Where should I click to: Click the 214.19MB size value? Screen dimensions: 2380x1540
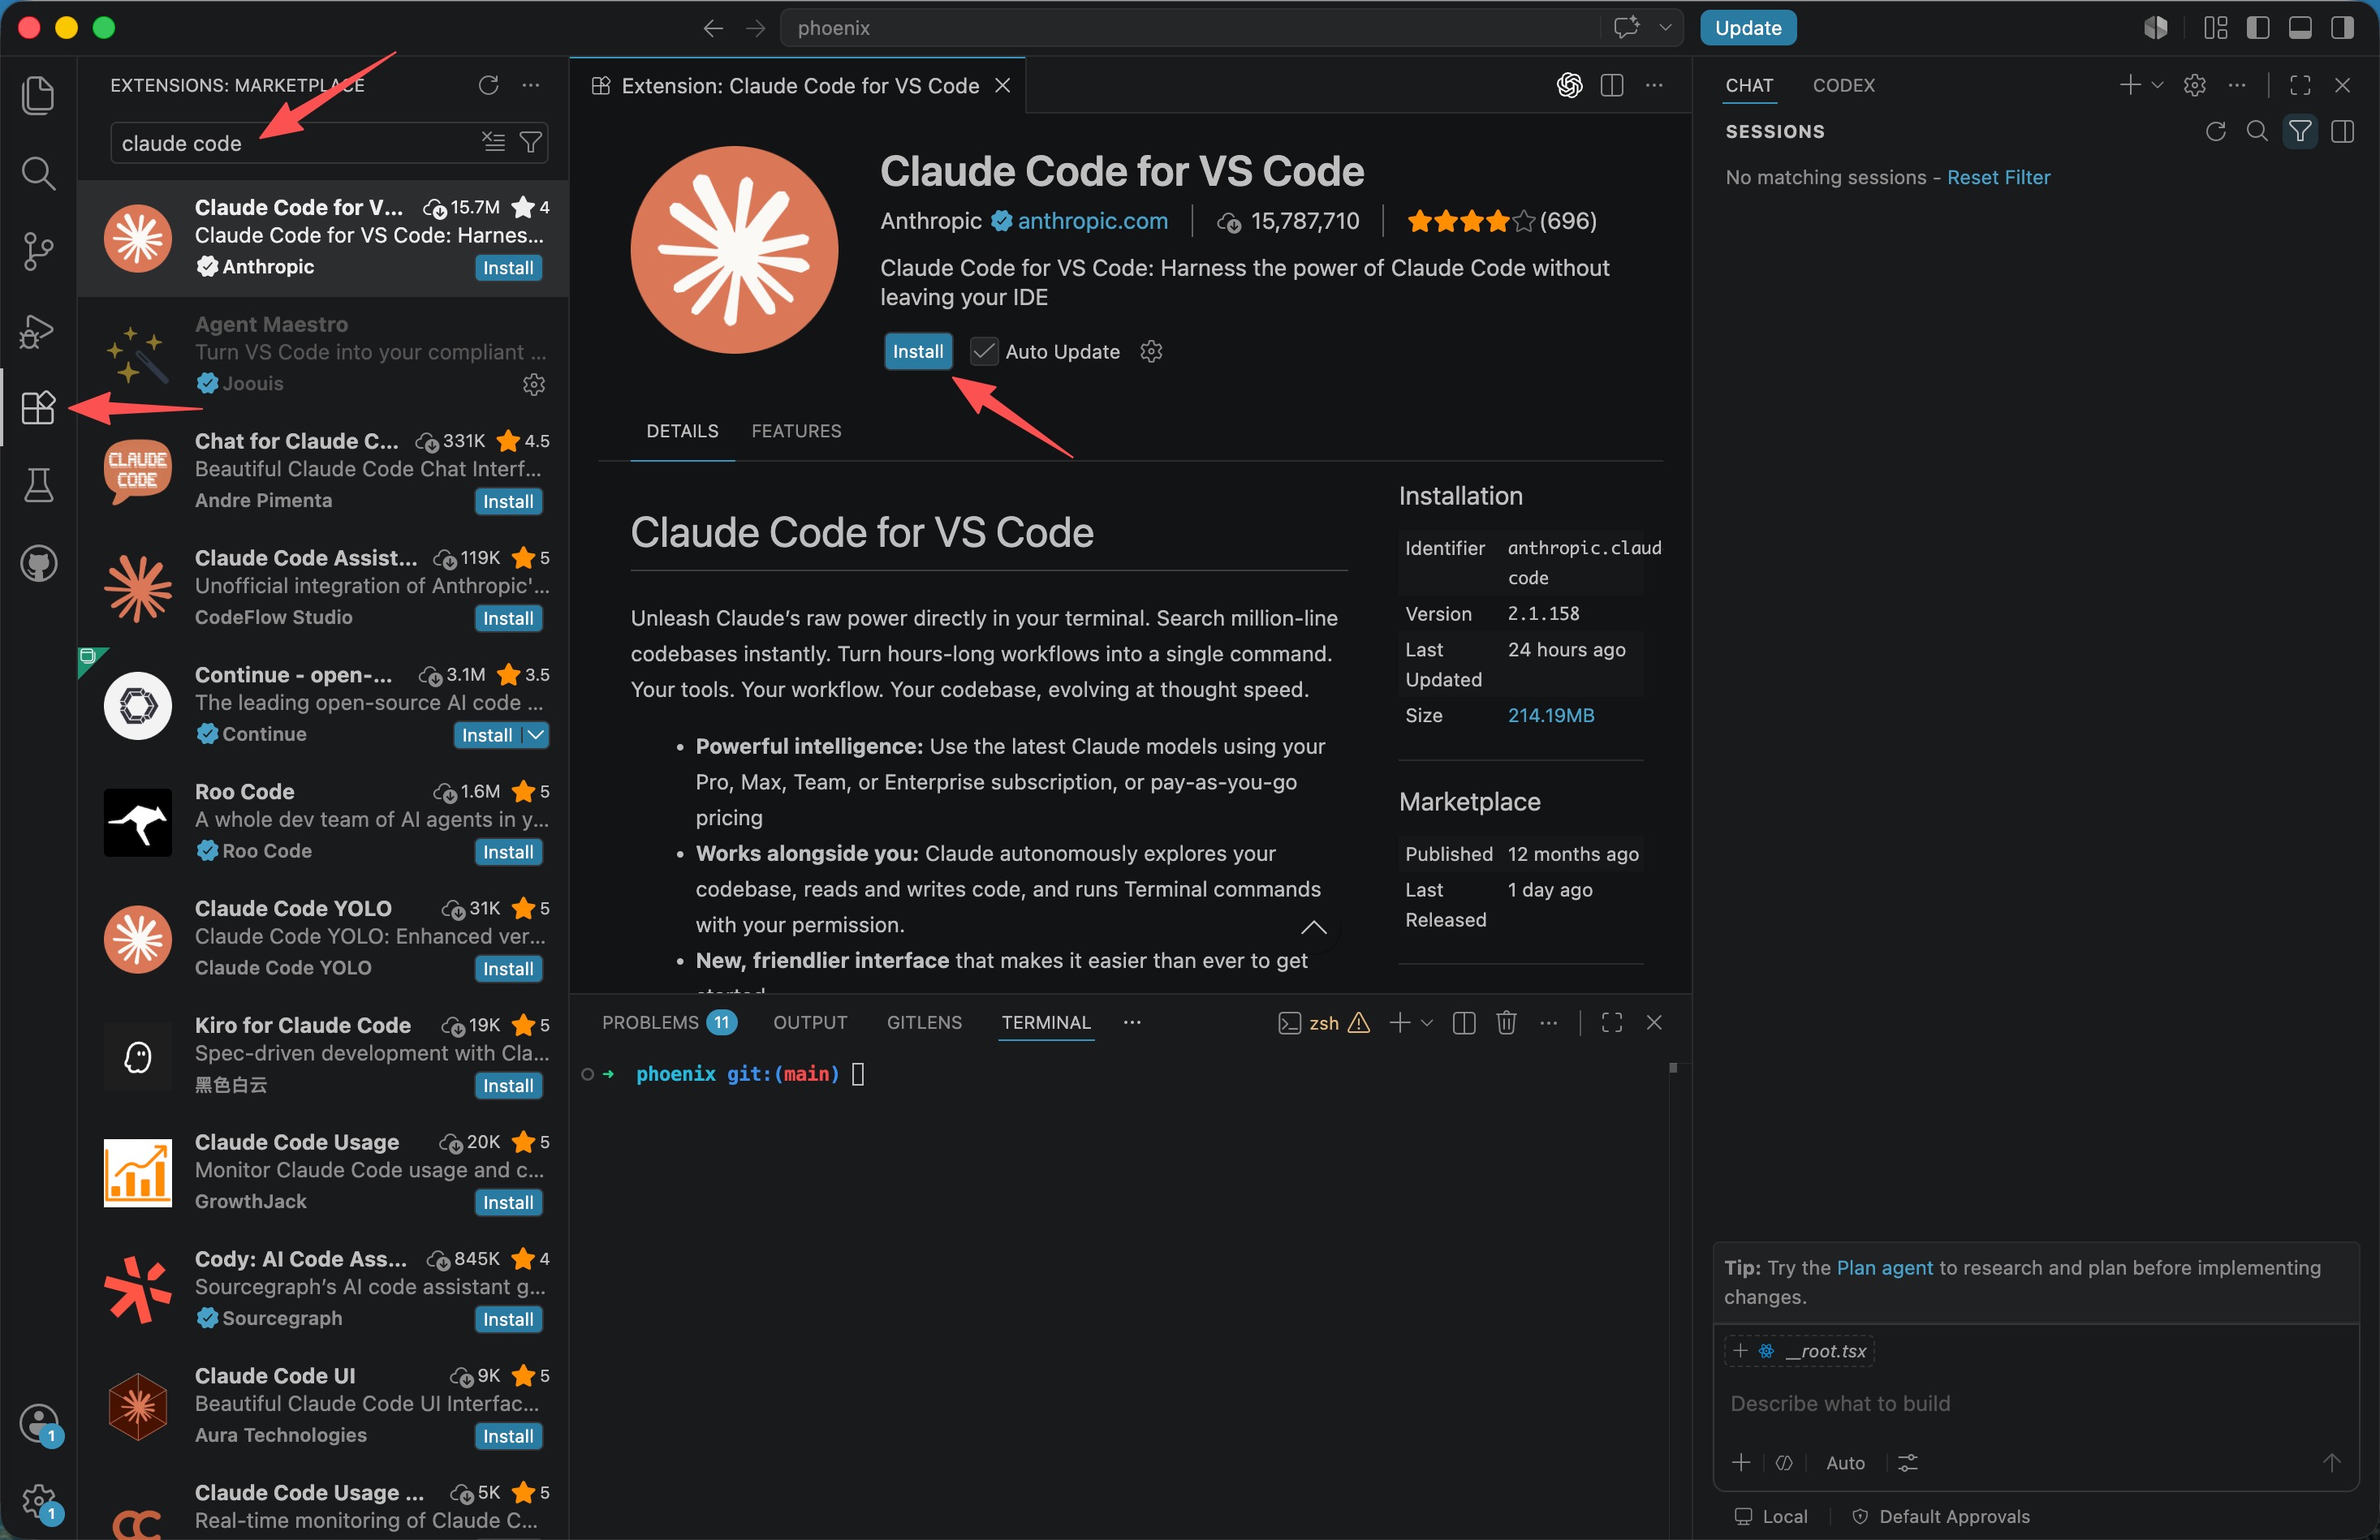pos(1550,716)
